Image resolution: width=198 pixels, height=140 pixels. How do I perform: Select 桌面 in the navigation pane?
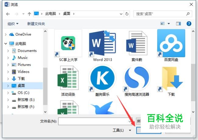point(23,86)
